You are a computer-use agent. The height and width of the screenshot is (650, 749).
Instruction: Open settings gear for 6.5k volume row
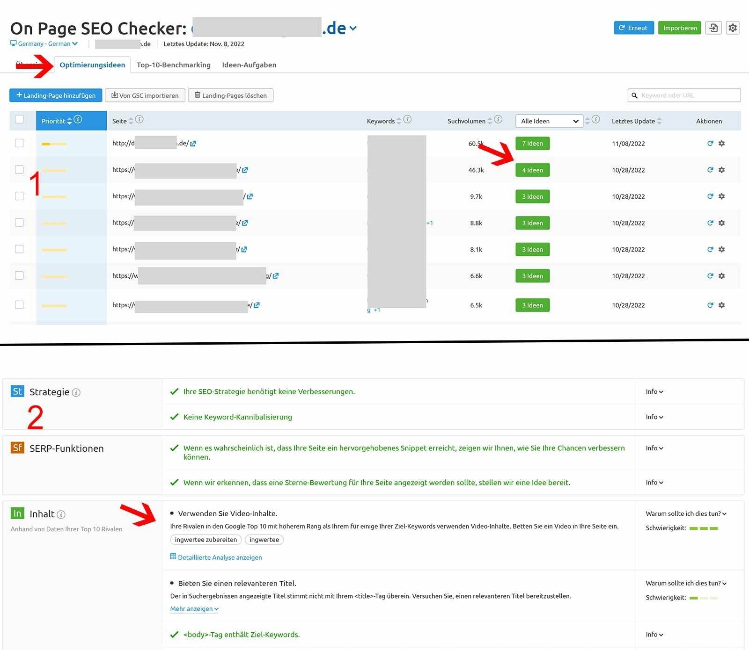point(721,305)
